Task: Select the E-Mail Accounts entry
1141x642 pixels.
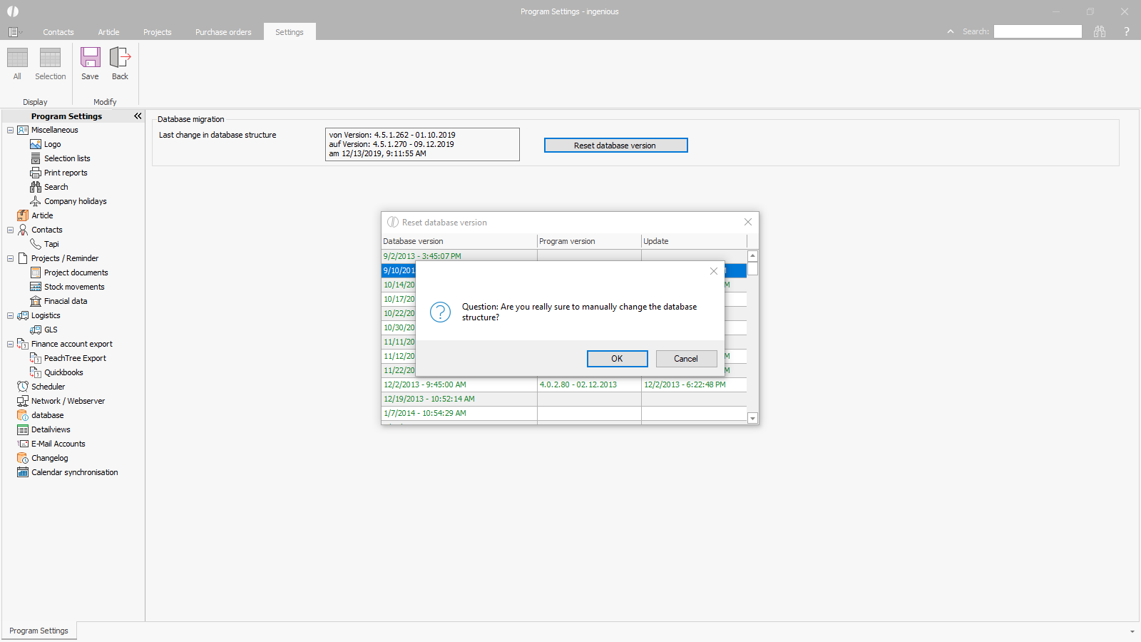Action: pyautogui.click(x=58, y=444)
